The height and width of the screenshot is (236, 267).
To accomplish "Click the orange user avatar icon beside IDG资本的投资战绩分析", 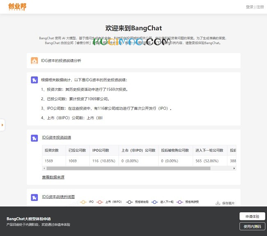I will pyautogui.click(x=34, y=61).
